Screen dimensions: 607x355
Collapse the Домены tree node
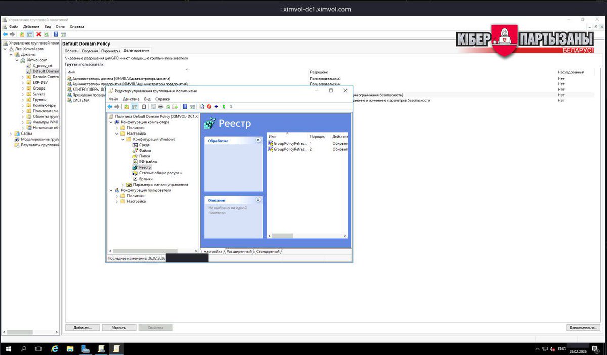tap(11, 54)
